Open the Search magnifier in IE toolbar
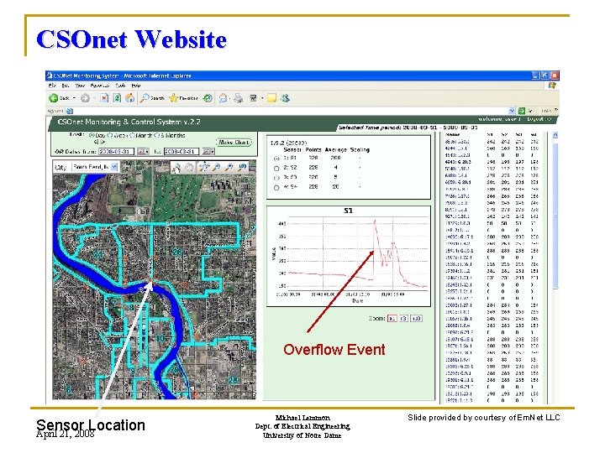 click(x=145, y=98)
